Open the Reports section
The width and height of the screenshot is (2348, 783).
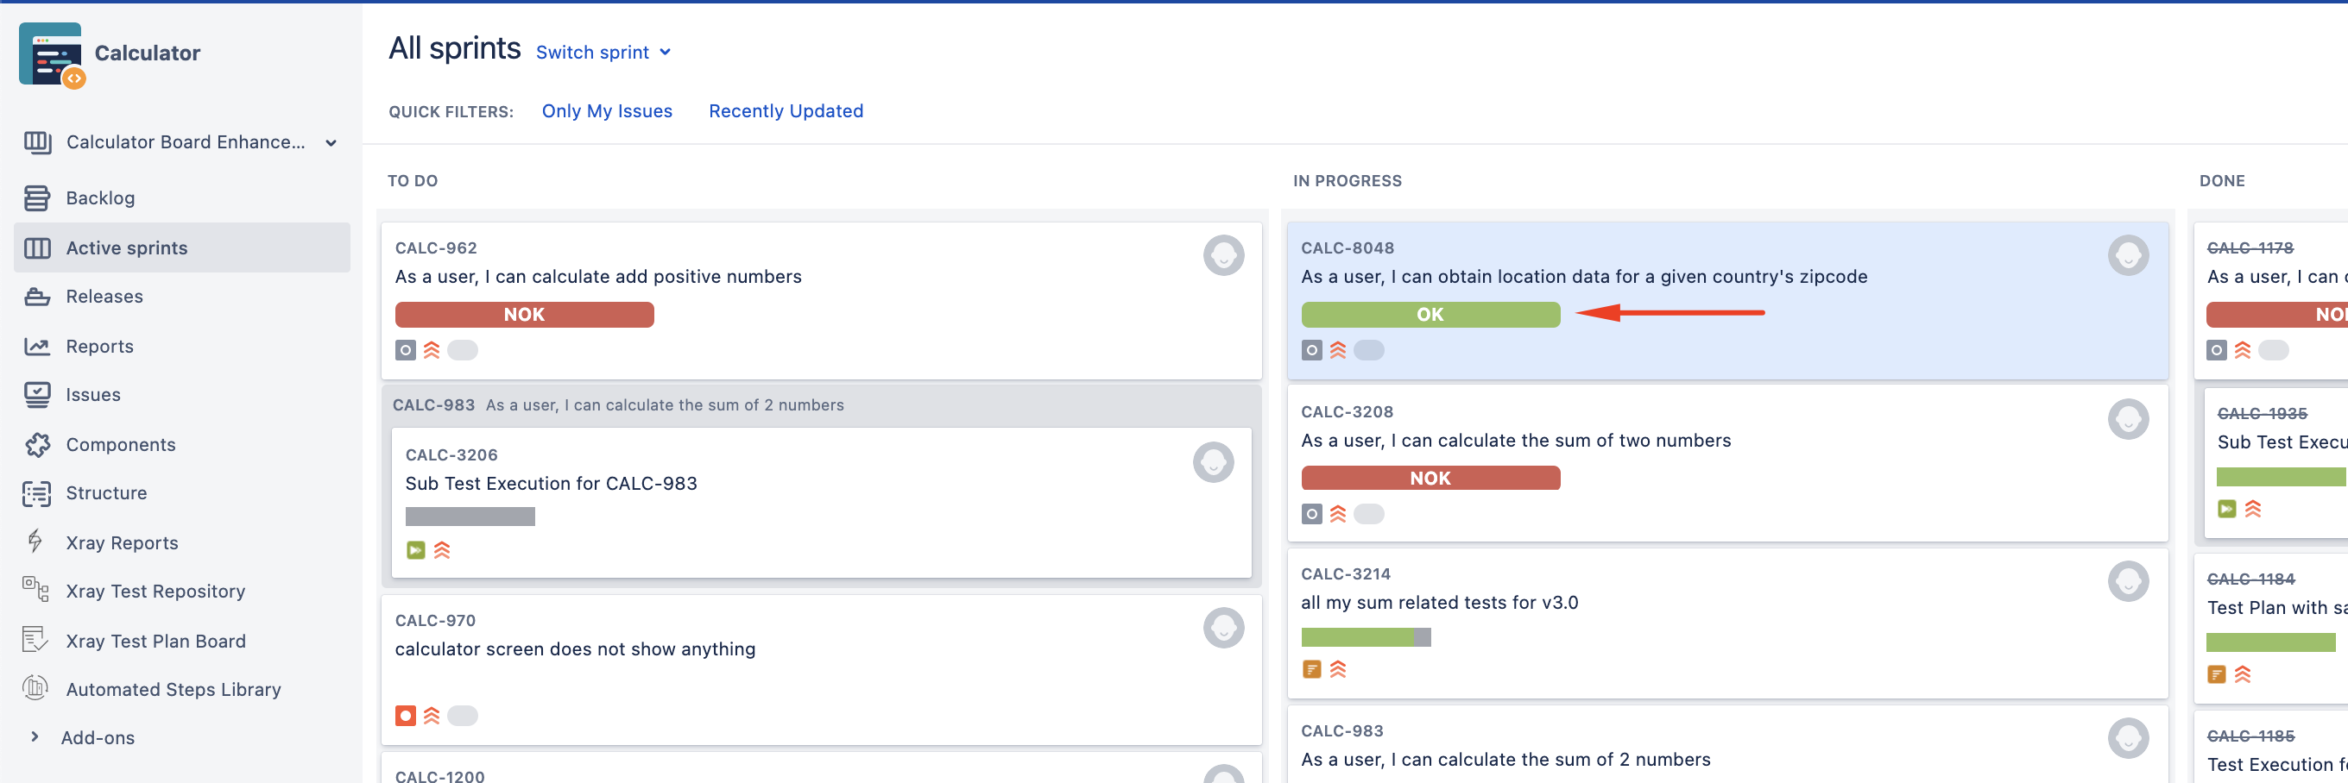point(100,346)
